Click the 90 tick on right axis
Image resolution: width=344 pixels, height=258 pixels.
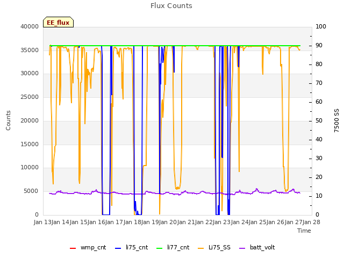319,45
